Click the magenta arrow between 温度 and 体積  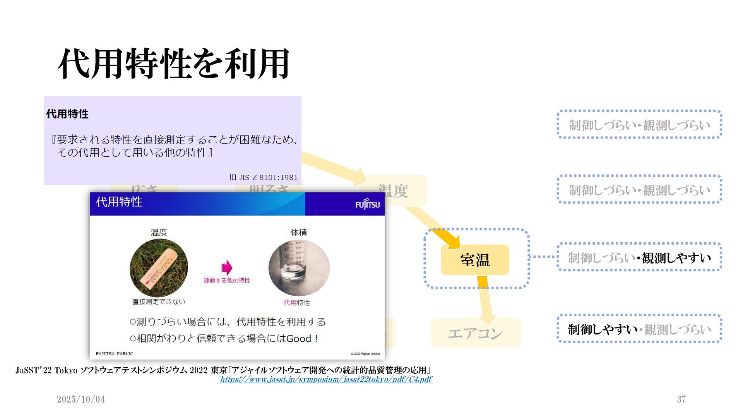pos(227,267)
